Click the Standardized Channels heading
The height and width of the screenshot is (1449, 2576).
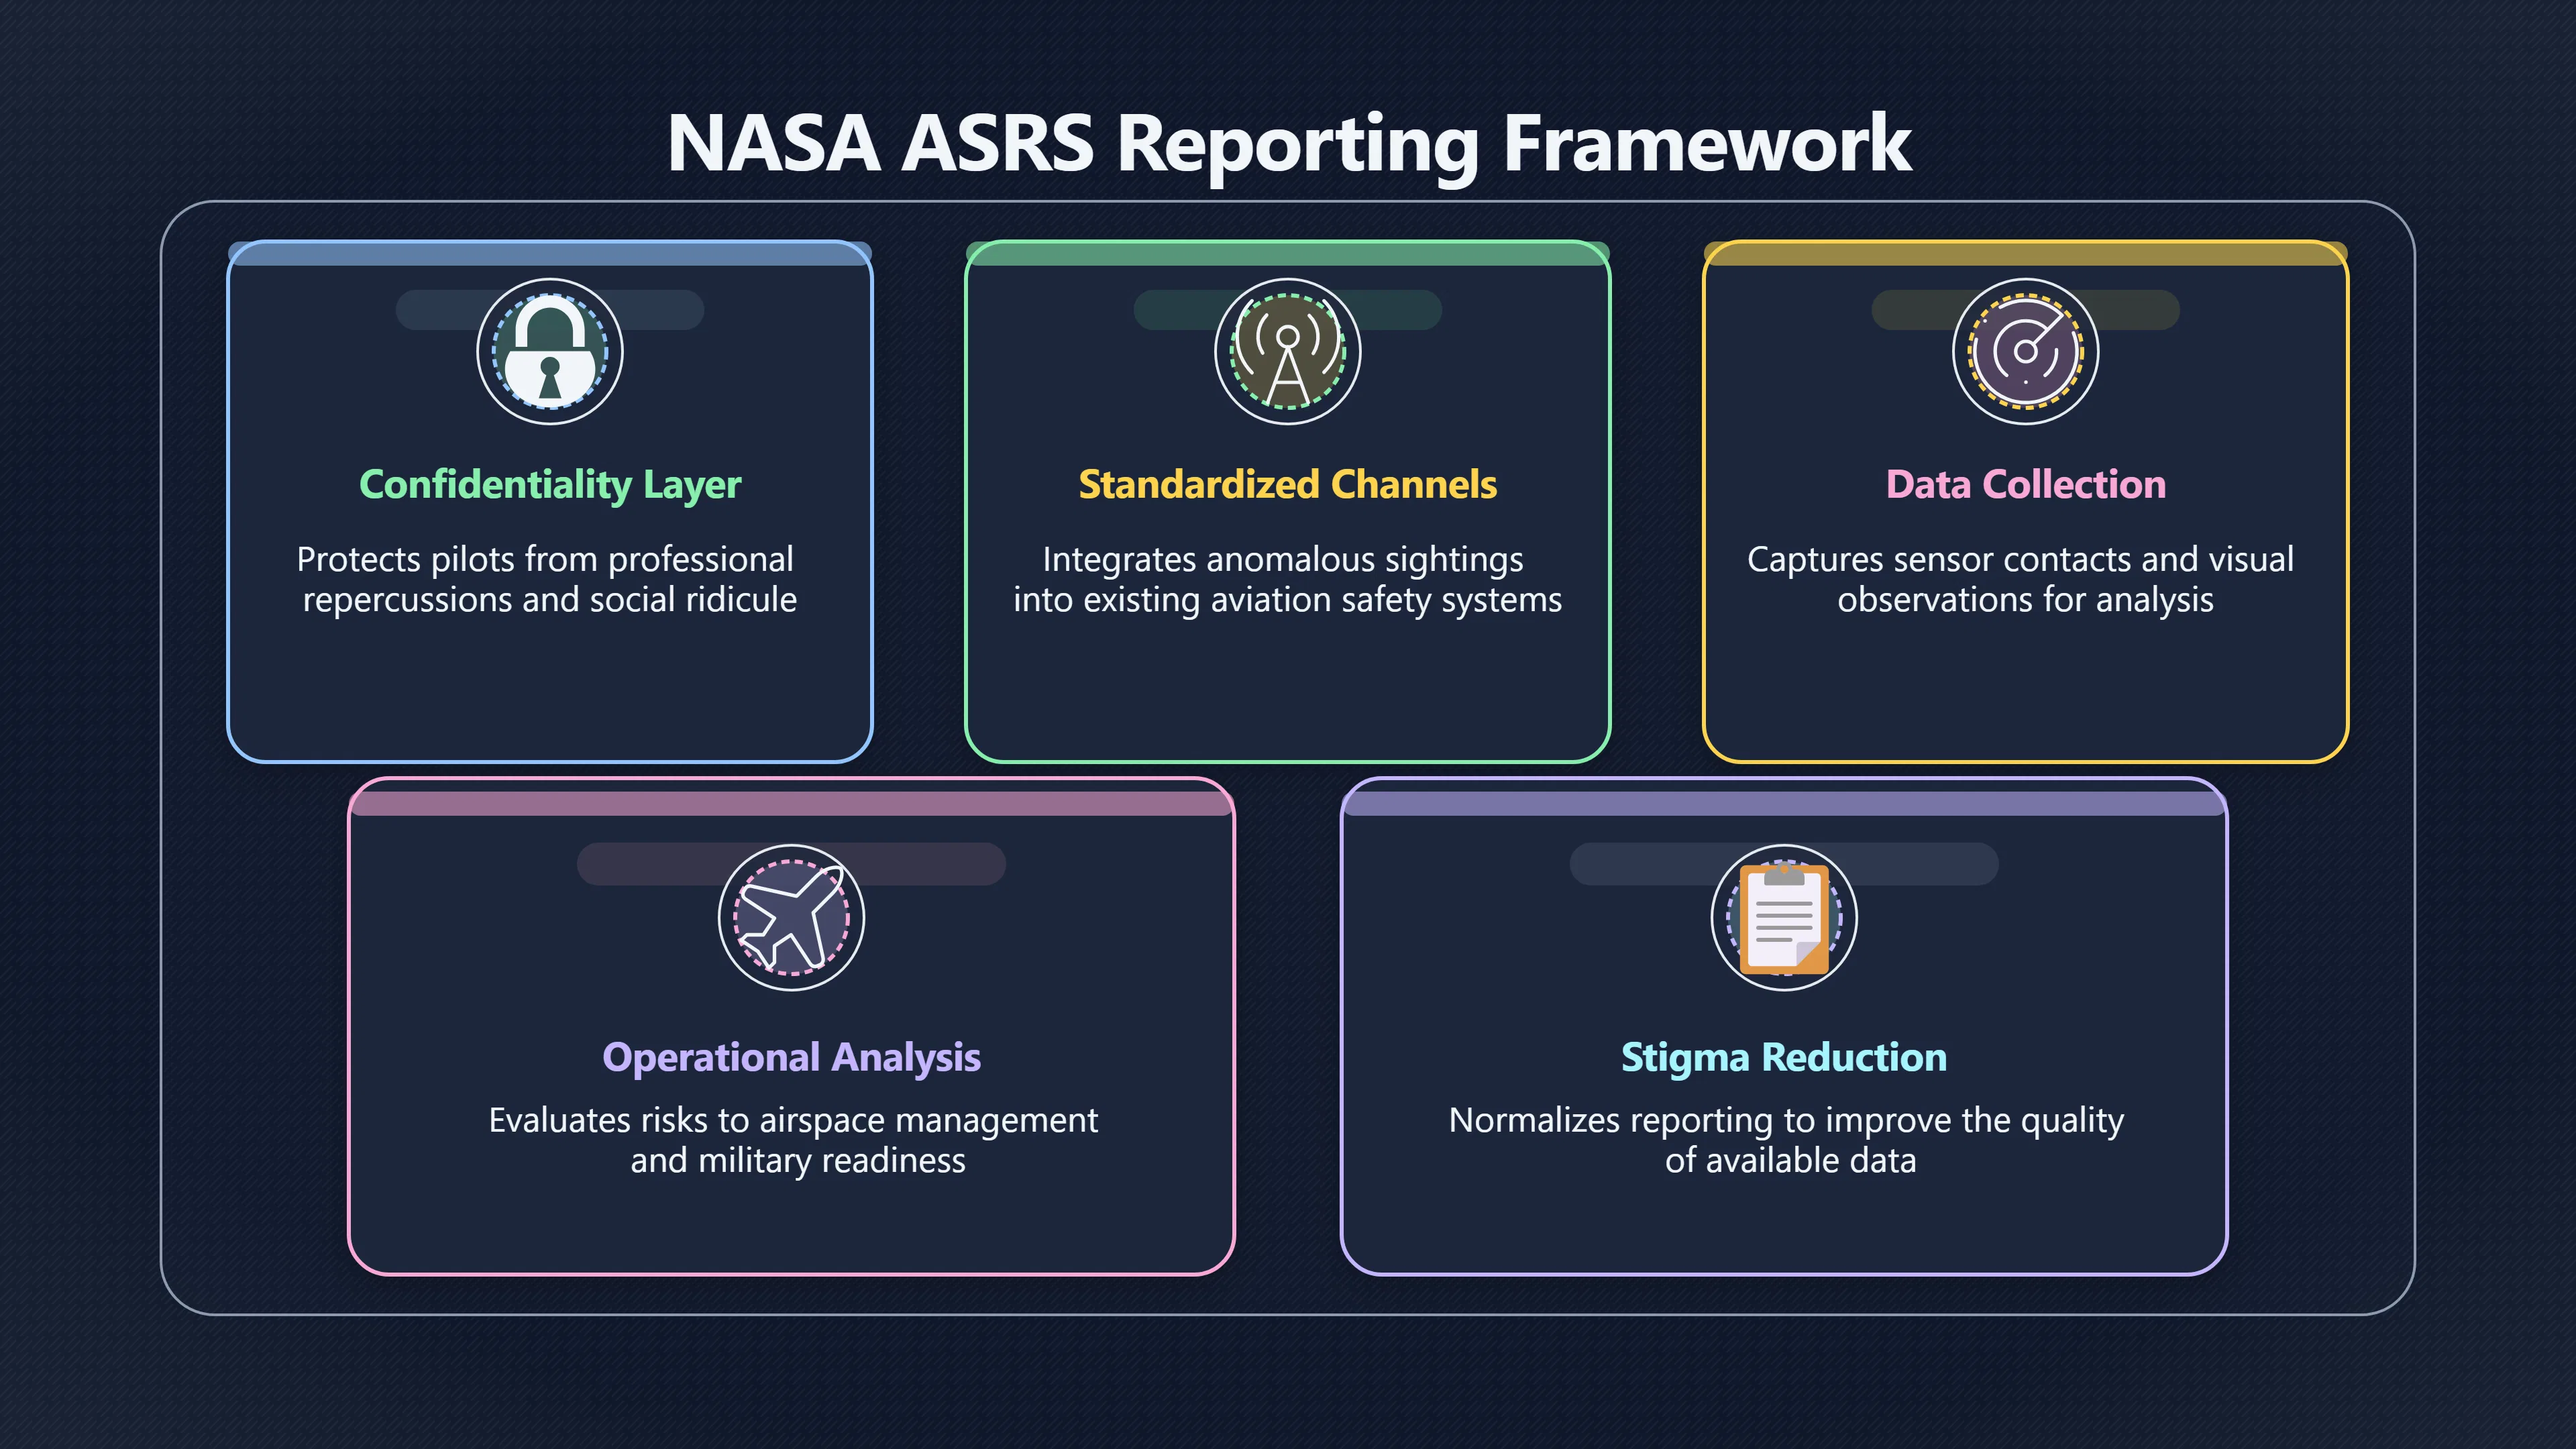(1288, 484)
